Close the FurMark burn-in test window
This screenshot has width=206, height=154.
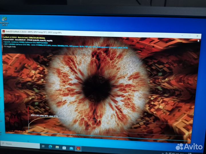197,36
